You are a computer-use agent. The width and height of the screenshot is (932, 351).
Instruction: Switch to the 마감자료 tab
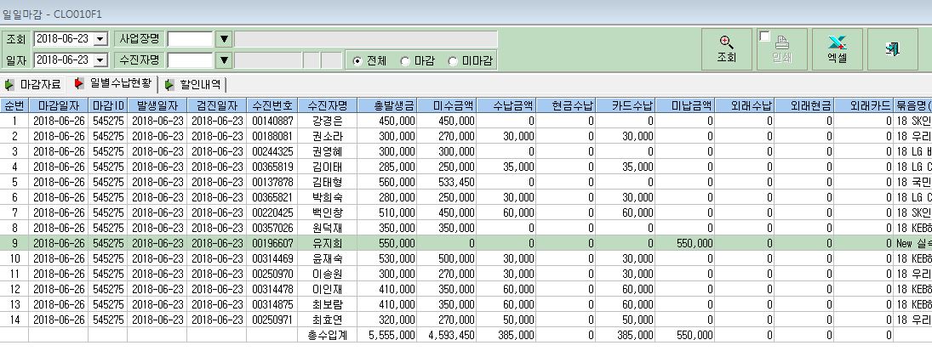click(x=33, y=84)
